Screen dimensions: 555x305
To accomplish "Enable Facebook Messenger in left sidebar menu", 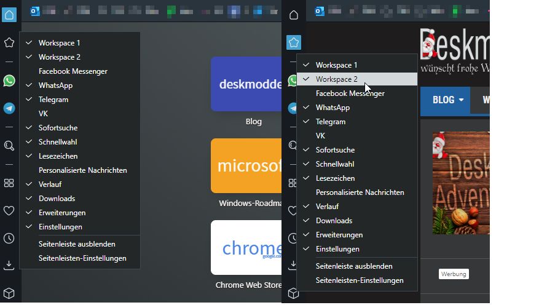I will point(80,71).
